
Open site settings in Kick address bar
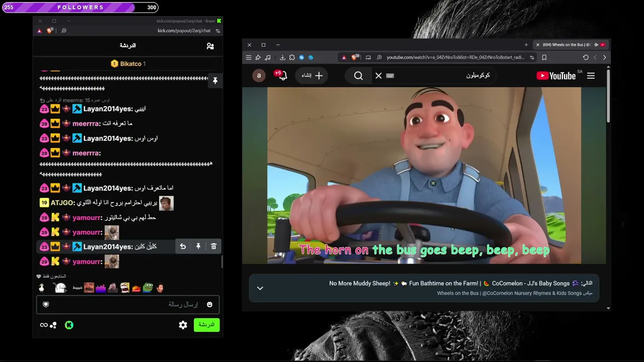[217, 31]
